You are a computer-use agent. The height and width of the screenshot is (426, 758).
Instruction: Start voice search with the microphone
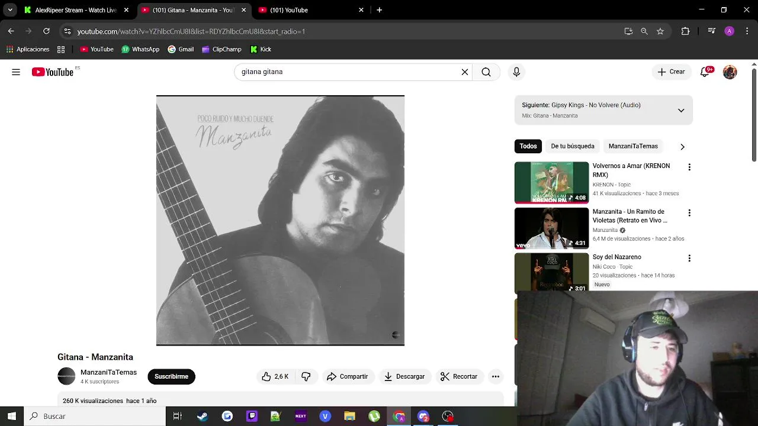coord(516,72)
